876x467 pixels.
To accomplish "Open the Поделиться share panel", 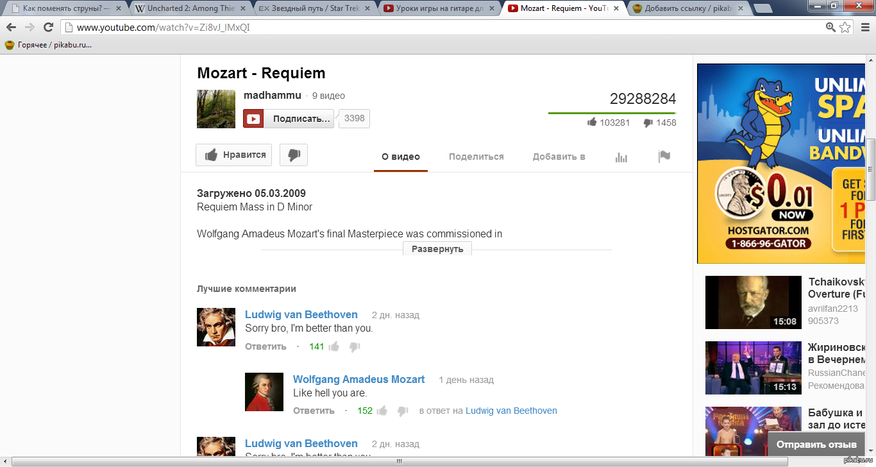I will 476,157.
